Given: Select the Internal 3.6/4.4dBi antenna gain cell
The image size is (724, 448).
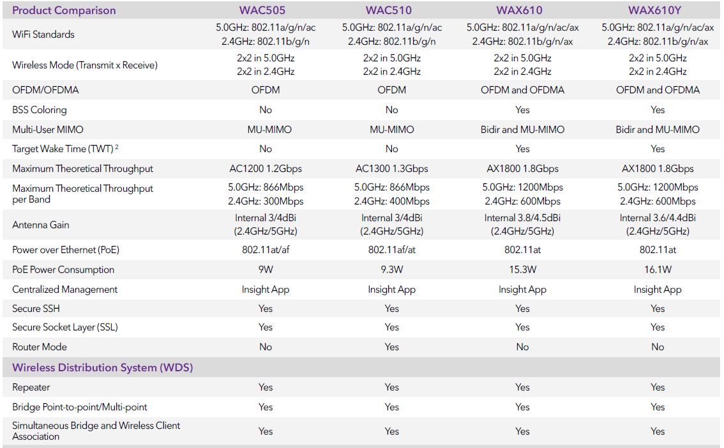Looking at the screenshot, I should pyautogui.click(x=658, y=224).
